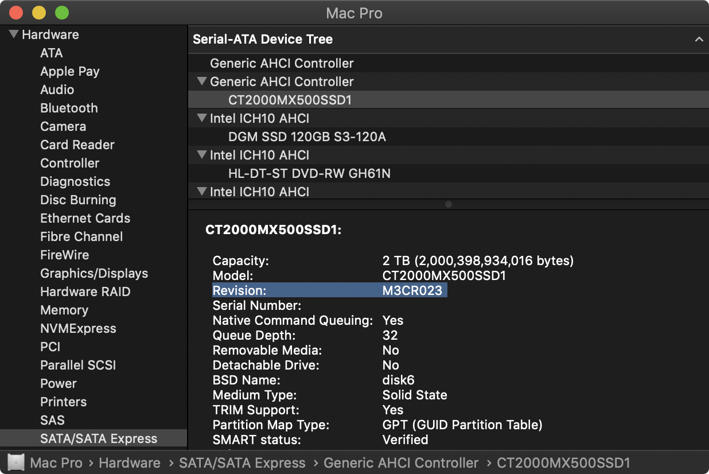Open Card Reader section
Screen dimensions: 709x474
click(77, 145)
